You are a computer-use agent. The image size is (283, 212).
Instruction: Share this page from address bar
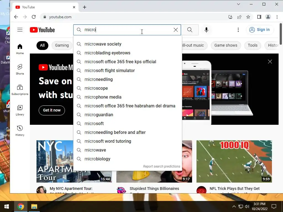(239, 17)
